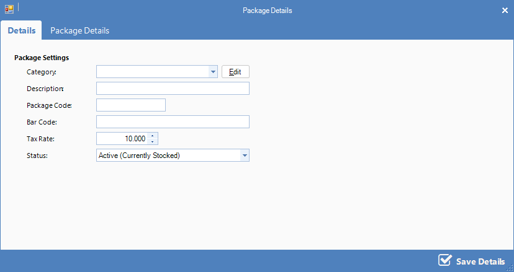Image resolution: width=514 pixels, height=272 pixels.
Task: Expand the Category dropdown arrow
Action: coord(214,72)
